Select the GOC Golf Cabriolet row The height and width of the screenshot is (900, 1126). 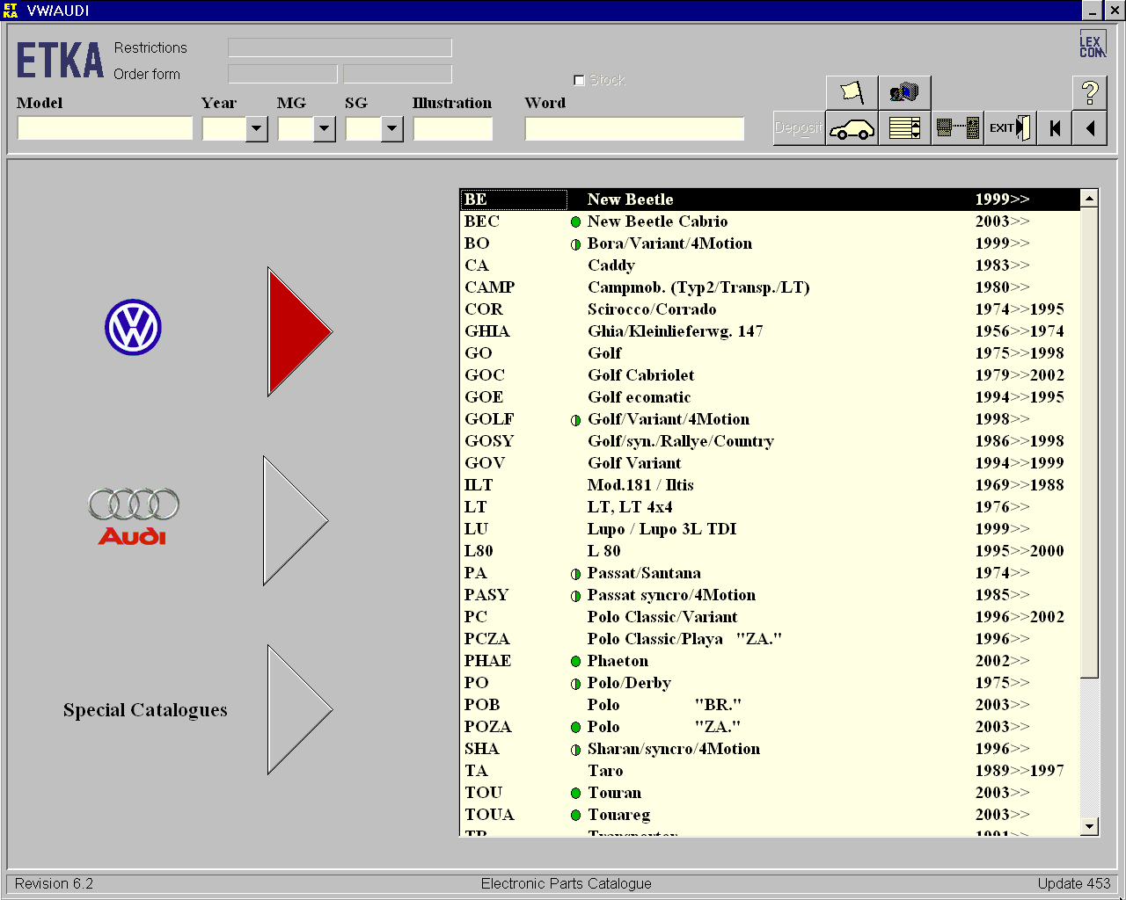pos(770,375)
